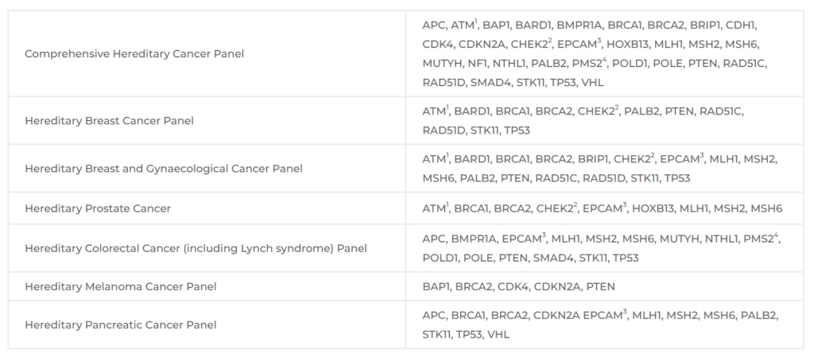This screenshot has height=362, width=814.
Task: Click PMS2 footnote 4 in Colorectal Cancer row
Action: (776, 235)
